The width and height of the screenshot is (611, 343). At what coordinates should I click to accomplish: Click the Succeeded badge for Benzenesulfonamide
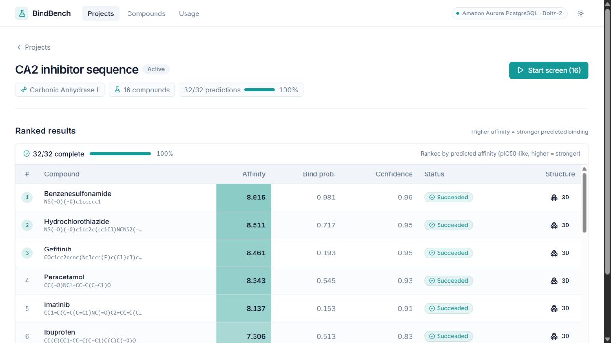coord(448,197)
